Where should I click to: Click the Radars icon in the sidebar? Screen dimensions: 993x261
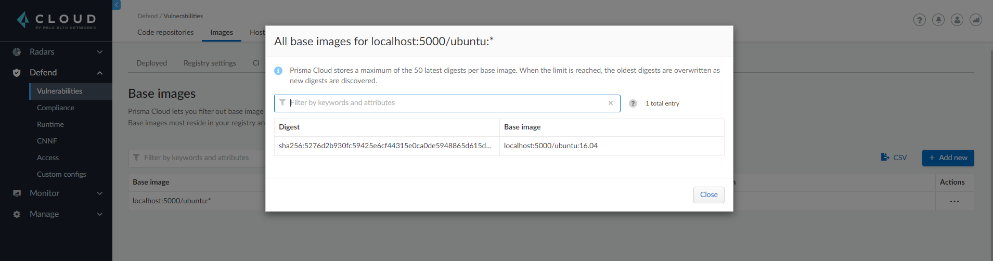tap(17, 52)
